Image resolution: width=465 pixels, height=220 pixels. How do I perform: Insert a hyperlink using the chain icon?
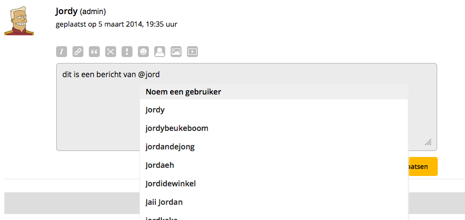(78, 52)
